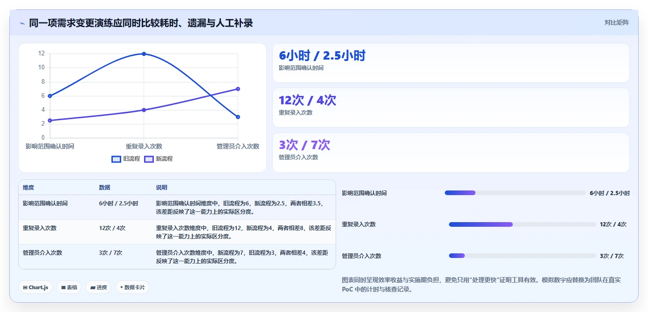Click the progress value 12次 / 4次
648x312 pixels.
[x=613, y=224]
